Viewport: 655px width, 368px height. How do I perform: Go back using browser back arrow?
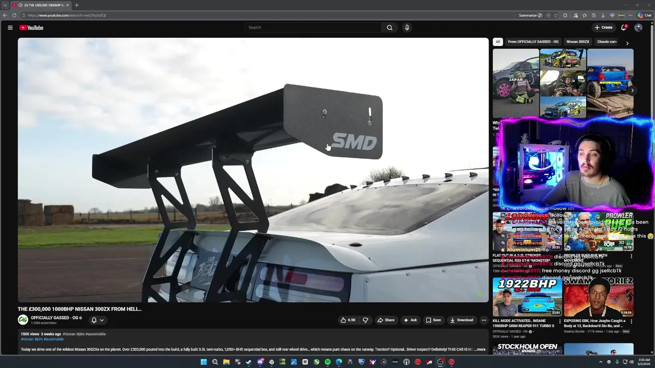point(5,15)
